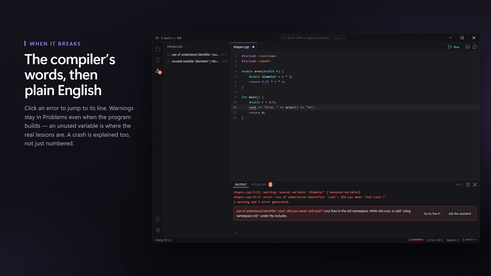Open the file explorer folder icon
Image resolution: width=491 pixels, height=276 pixels.
(x=158, y=49)
